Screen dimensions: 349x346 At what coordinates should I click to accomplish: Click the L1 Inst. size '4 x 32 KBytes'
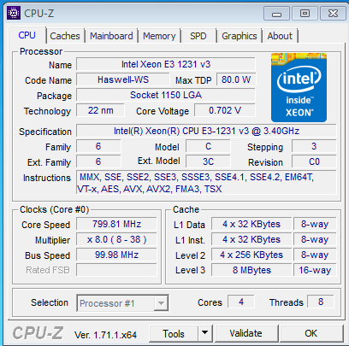[x=251, y=239]
